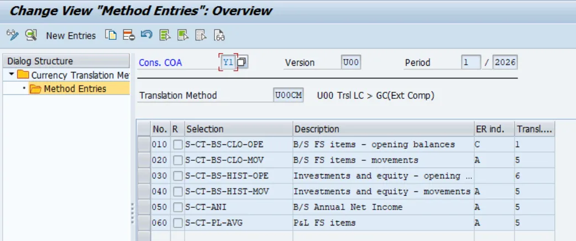Tick the R checkbox for row 010
The height and width of the screenshot is (241, 576).
(177, 145)
